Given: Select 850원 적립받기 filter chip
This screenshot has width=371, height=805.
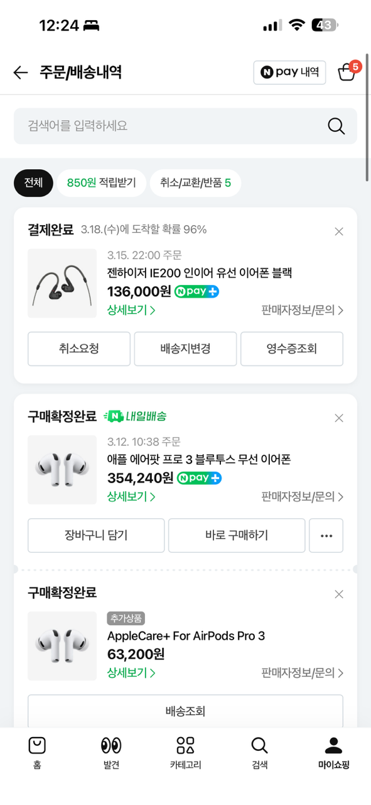Looking at the screenshot, I should click(x=101, y=183).
